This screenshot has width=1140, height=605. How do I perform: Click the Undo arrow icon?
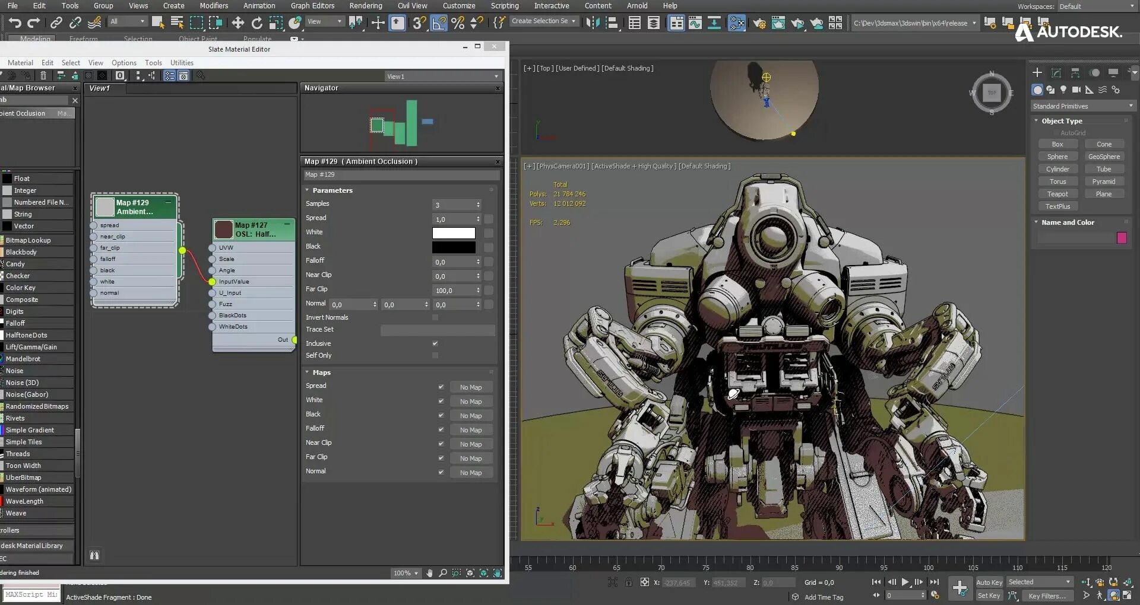pos(14,23)
